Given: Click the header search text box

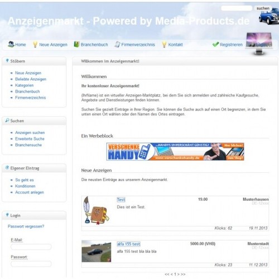Looking at the screenshot, I should click(x=237, y=8).
